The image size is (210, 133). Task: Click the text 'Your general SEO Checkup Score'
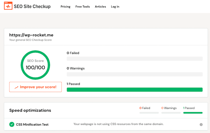30,40
